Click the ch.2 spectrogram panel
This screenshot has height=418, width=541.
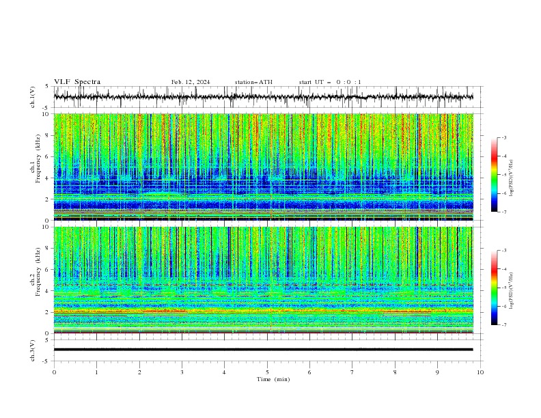pyautogui.click(x=264, y=280)
